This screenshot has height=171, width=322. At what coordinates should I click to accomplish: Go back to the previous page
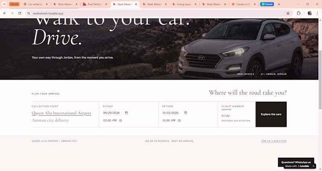pyautogui.click(x=5, y=13)
